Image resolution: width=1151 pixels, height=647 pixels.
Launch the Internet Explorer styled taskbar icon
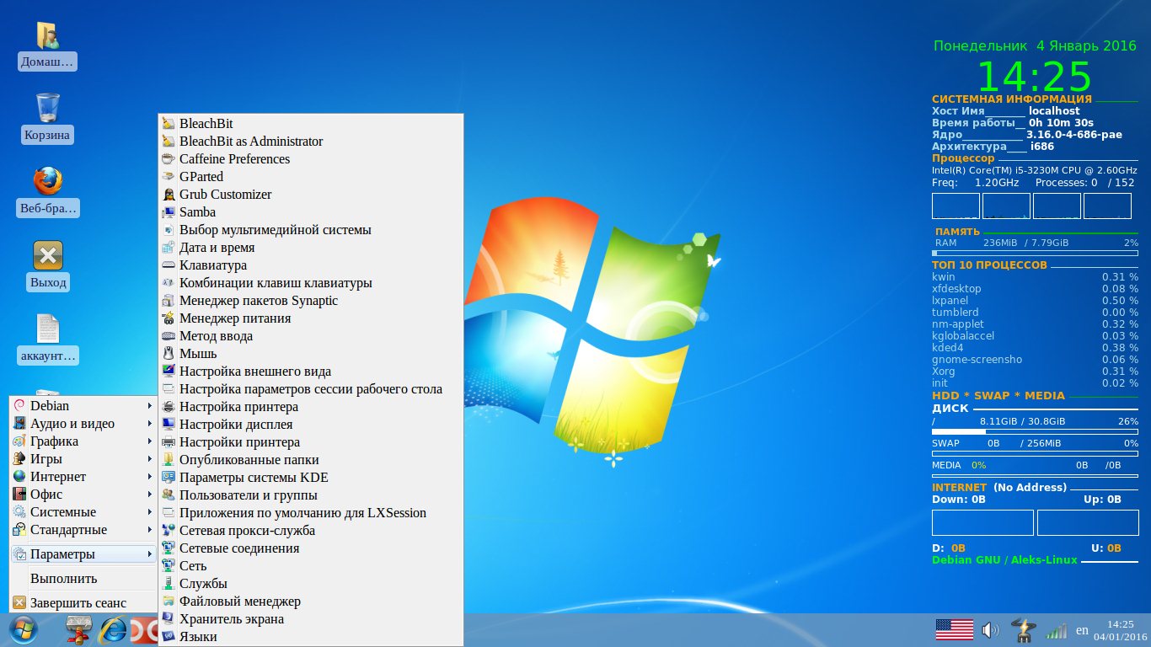(111, 630)
